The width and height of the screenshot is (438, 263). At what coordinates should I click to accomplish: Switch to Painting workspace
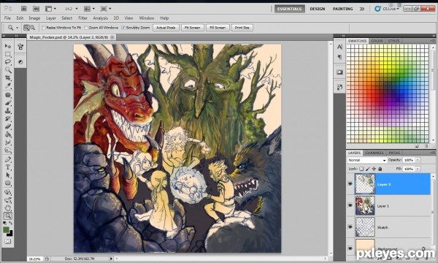pos(342,9)
